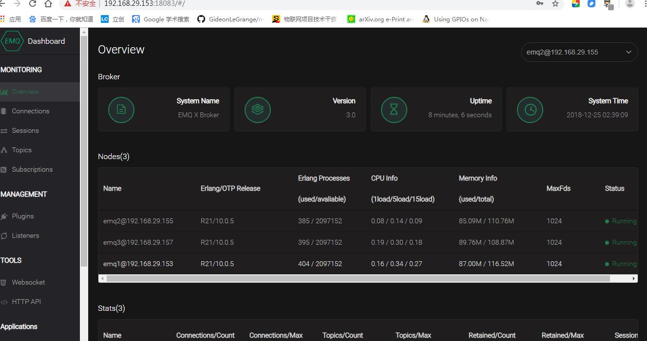This screenshot has height=341, width=647.
Task: Go to the browser home page icon
Action: point(48,3)
